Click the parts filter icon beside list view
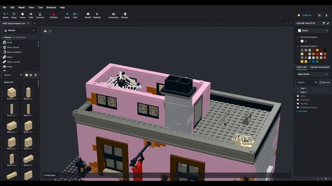This screenshot has height=186, width=332. click(31, 75)
